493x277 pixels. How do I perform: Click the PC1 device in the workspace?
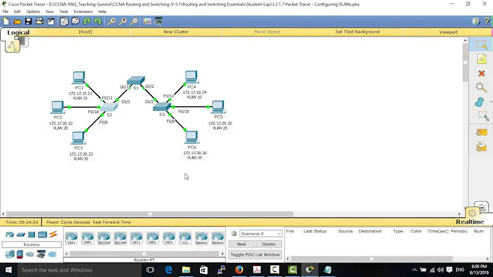point(79,77)
